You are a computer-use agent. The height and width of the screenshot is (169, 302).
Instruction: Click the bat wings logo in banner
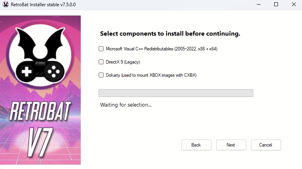40,41
